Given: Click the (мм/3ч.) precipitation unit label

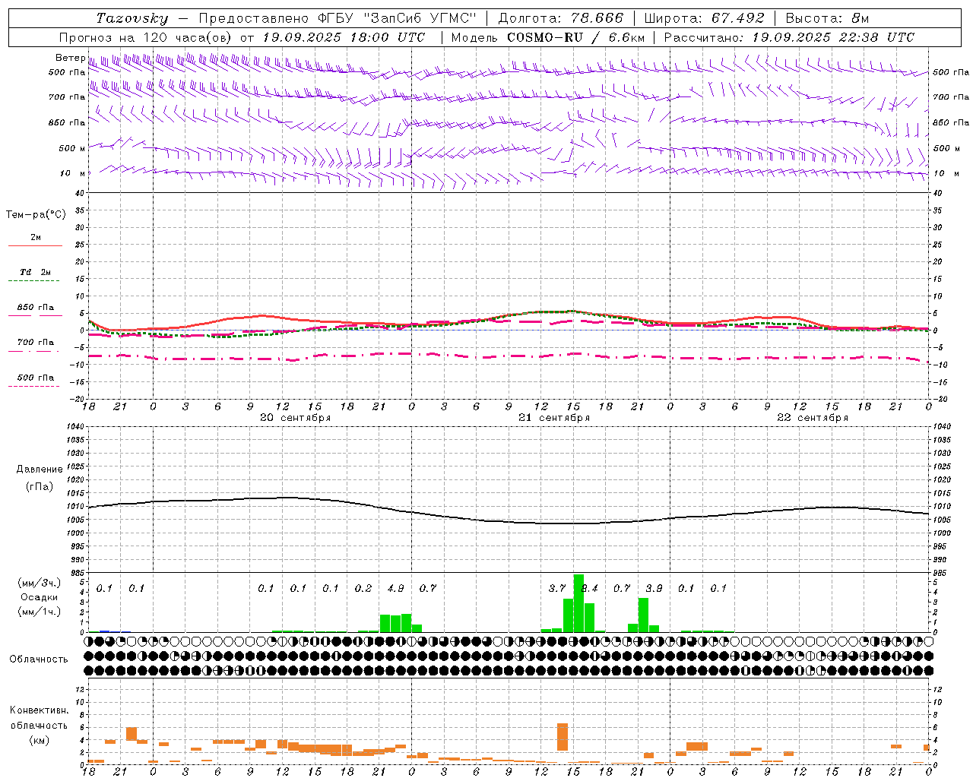Looking at the screenshot, I should pyautogui.click(x=40, y=583).
